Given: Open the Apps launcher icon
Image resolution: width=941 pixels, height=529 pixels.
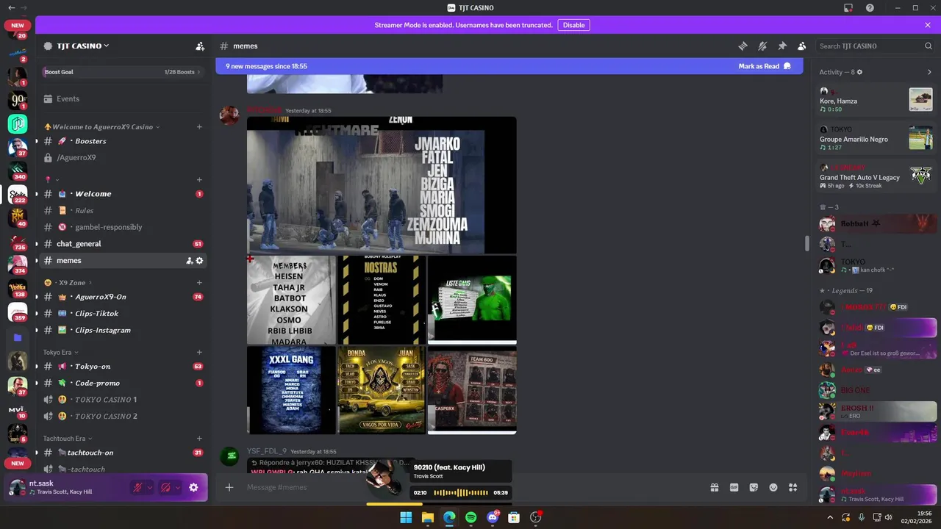Looking at the screenshot, I should (793, 487).
